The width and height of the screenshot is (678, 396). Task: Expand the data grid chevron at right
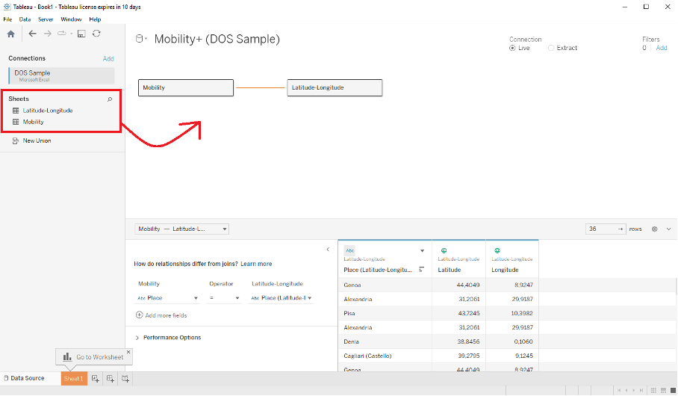pyautogui.click(x=668, y=229)
